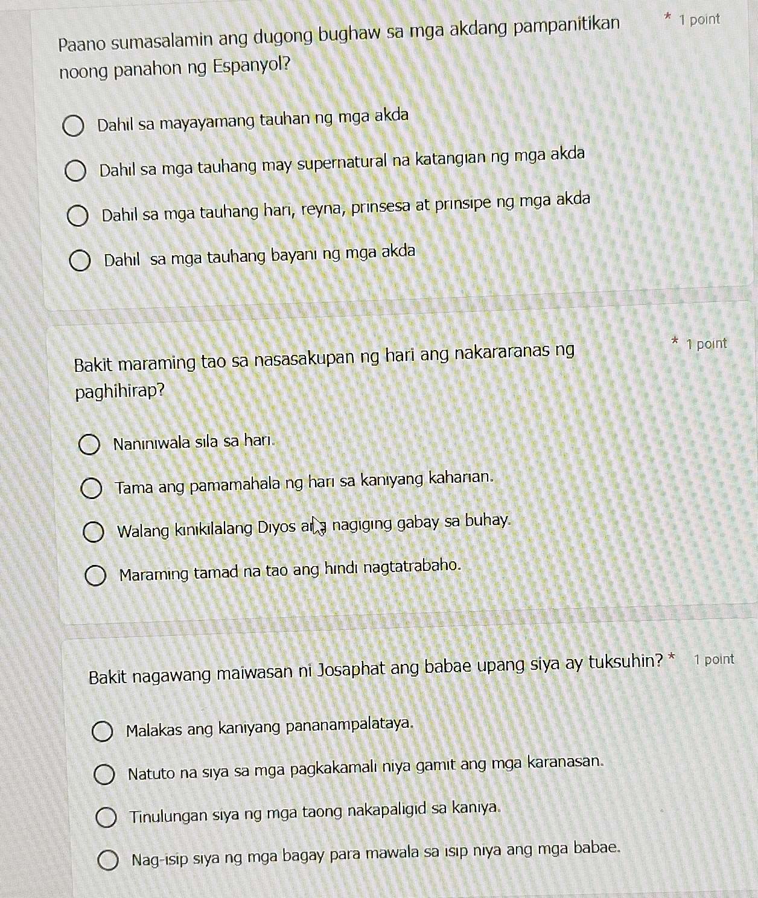This screenshot has width=758, height=898.
Task: Click label text 'Malakas ang kaniyang pananampalataya'
Action: click(270, 727)
